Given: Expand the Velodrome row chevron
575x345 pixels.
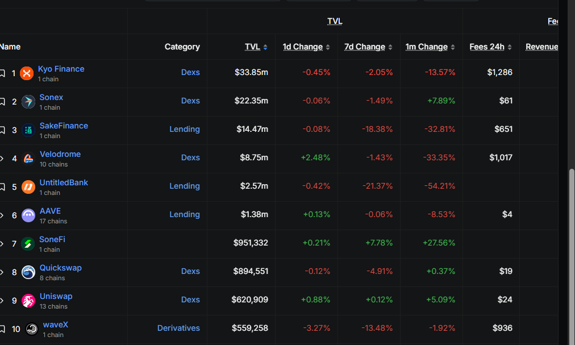Looking at the screenshot, I should point(2,159).
